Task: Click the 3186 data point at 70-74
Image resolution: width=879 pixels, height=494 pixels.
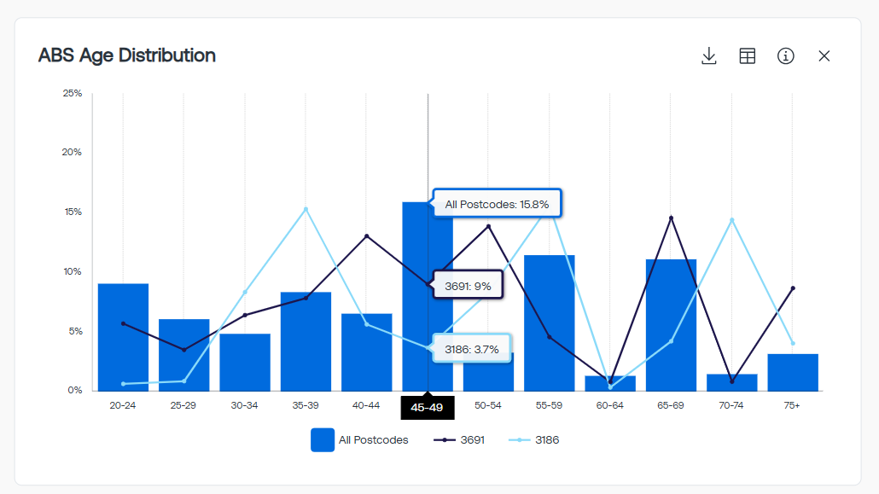Action: tap(732, 220)
